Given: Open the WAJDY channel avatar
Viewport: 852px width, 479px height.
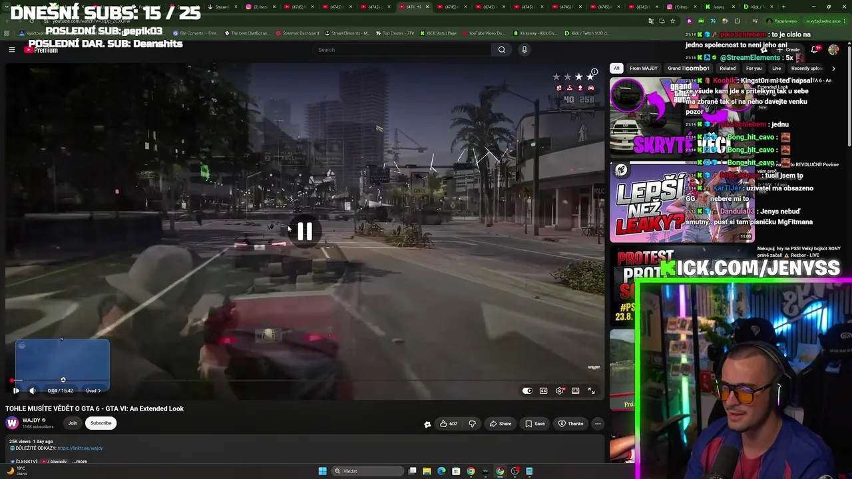Looking at the screenshot, I should (12, 423).
